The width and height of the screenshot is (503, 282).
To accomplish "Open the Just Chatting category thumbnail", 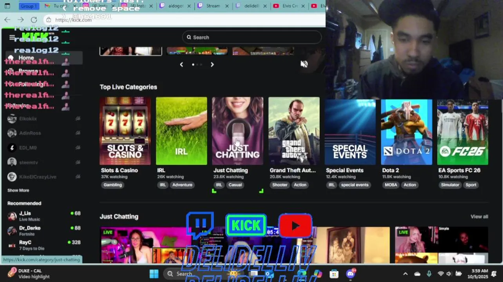I will (237, 131).
